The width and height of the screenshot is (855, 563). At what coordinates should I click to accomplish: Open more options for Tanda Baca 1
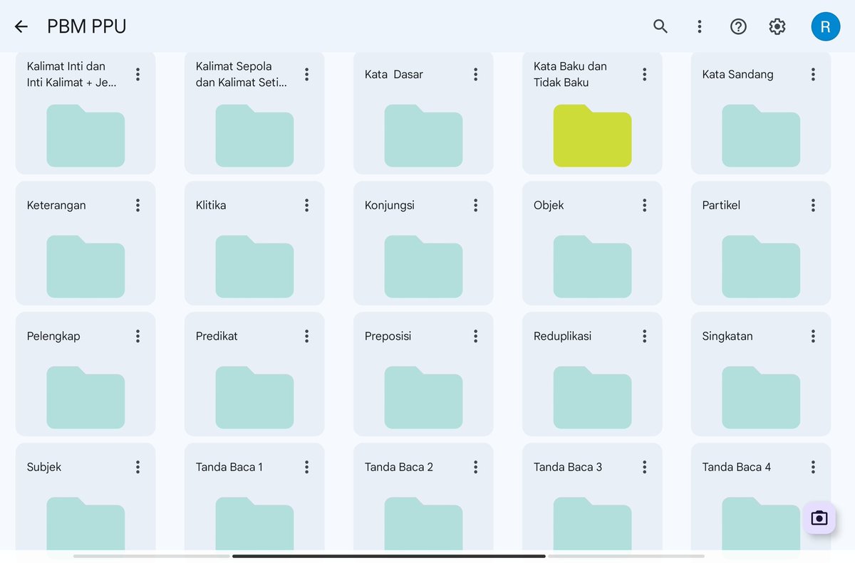click(306, 467)
